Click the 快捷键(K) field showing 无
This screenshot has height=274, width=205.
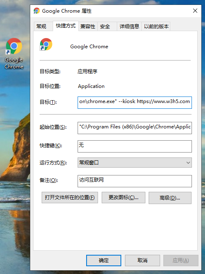coord(135,146)
